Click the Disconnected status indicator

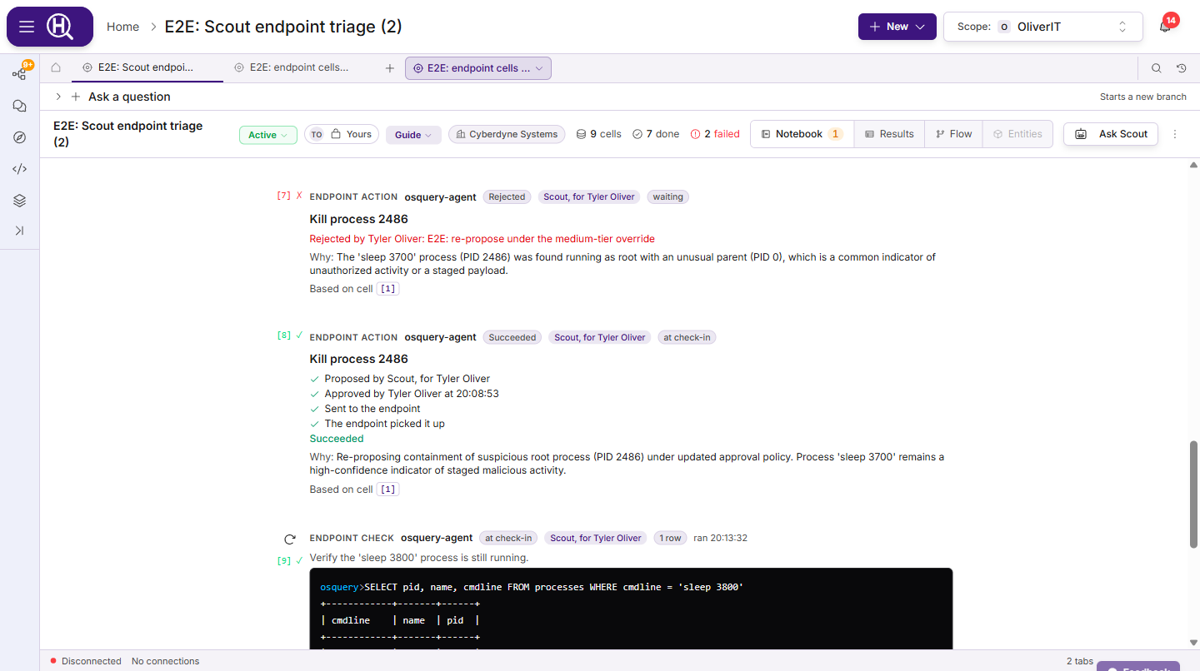pyautogui.click(x=86, y=661)
